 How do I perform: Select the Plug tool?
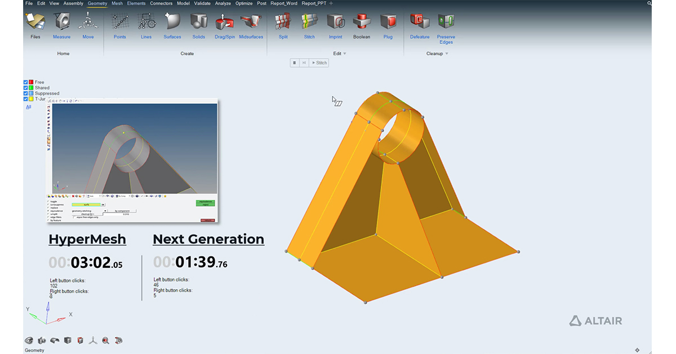coord(388,26)
